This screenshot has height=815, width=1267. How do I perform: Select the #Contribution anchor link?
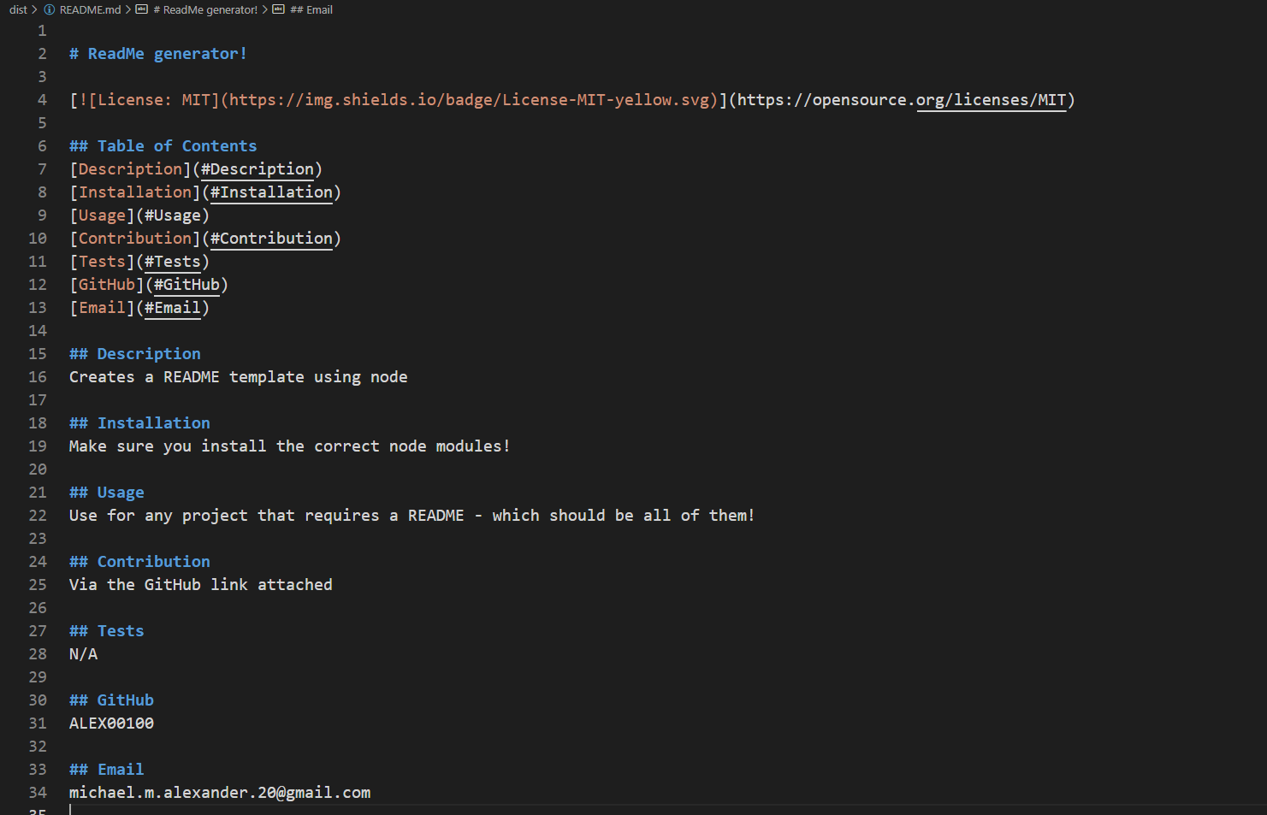[272, 238]
